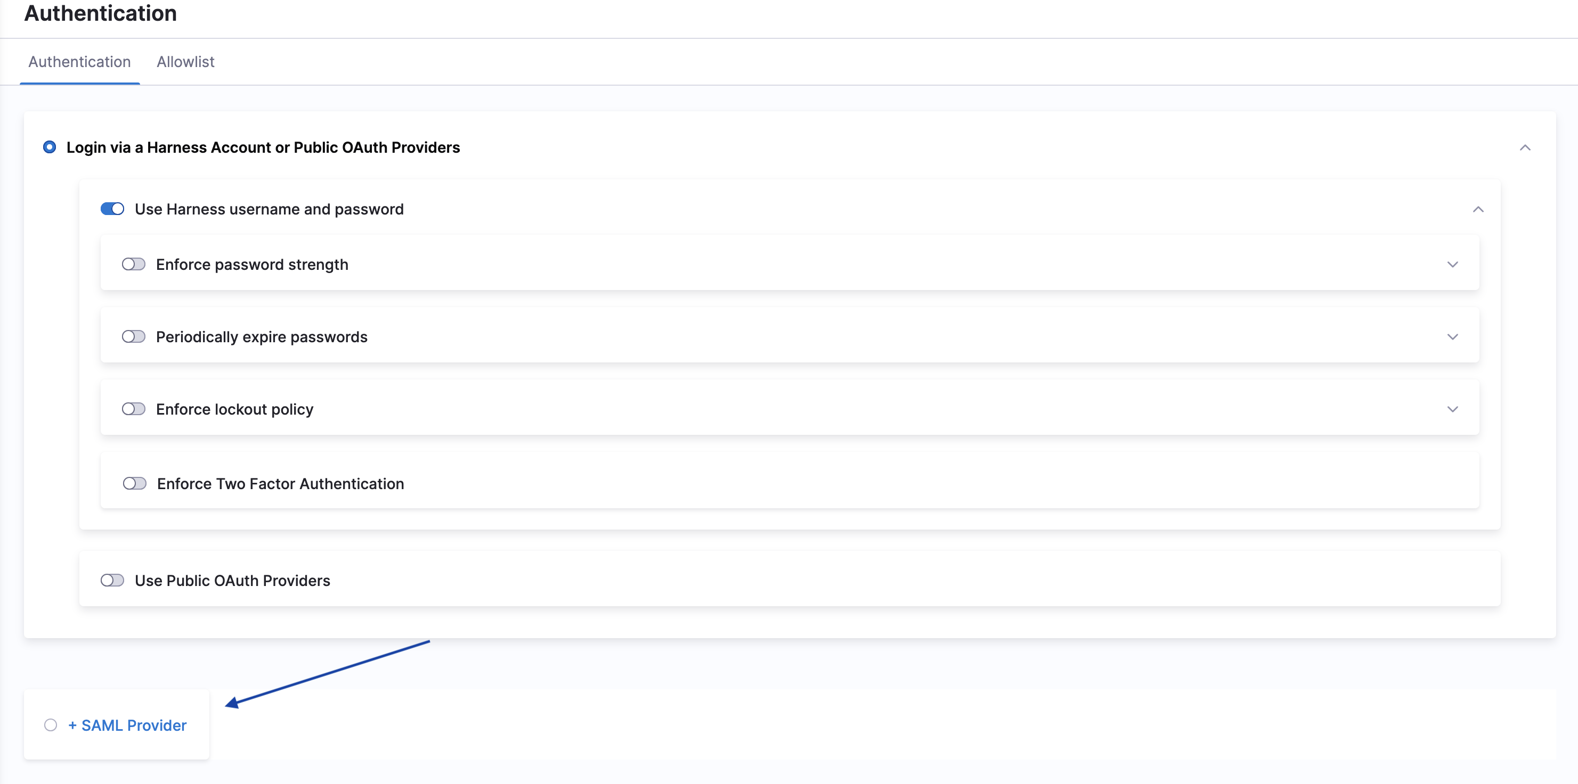Expand the Enforce password strength section
The image size is (1578, 784).
1452,265
